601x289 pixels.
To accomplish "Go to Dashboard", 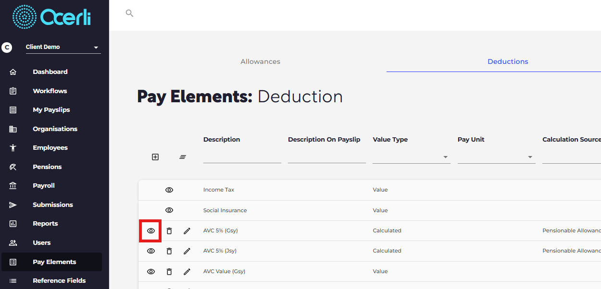I will pyautogui.click(x=50, y=72).
